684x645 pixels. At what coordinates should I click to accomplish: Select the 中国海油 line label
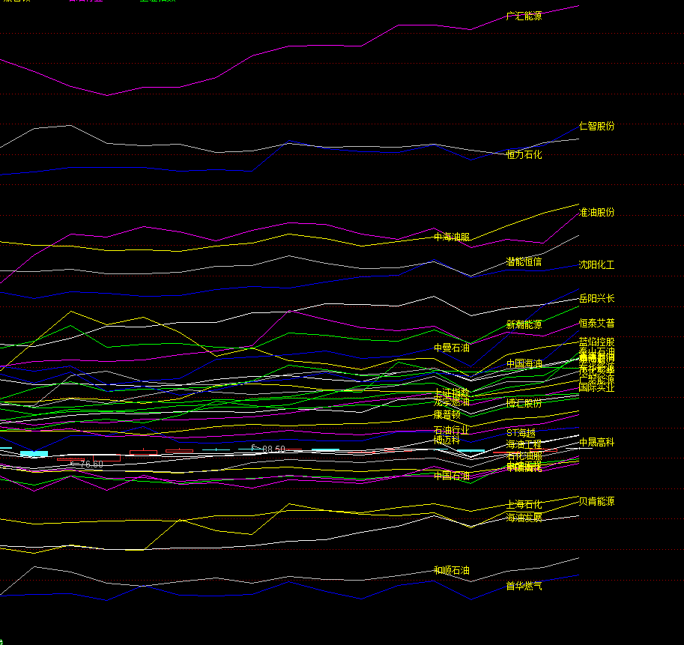524,363
